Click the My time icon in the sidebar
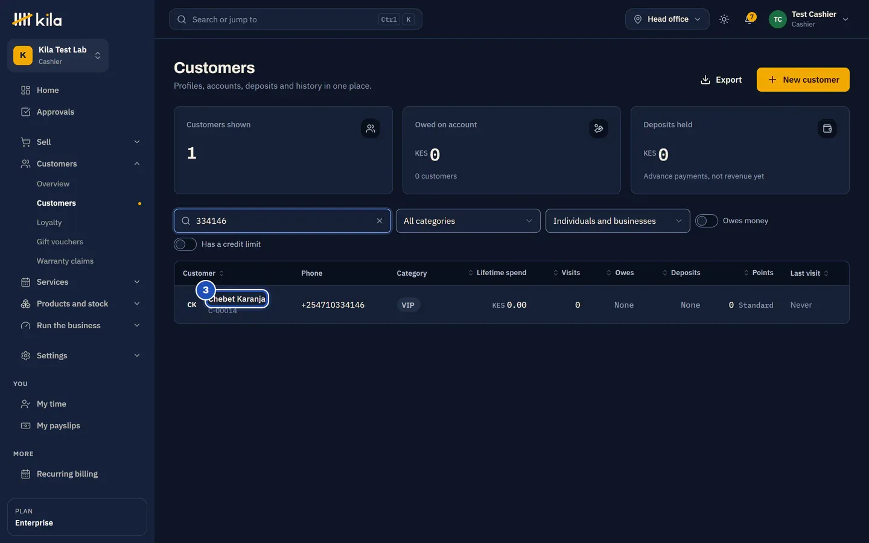The width and height of the screenshot is (869, 543). [x=25, y=404]
